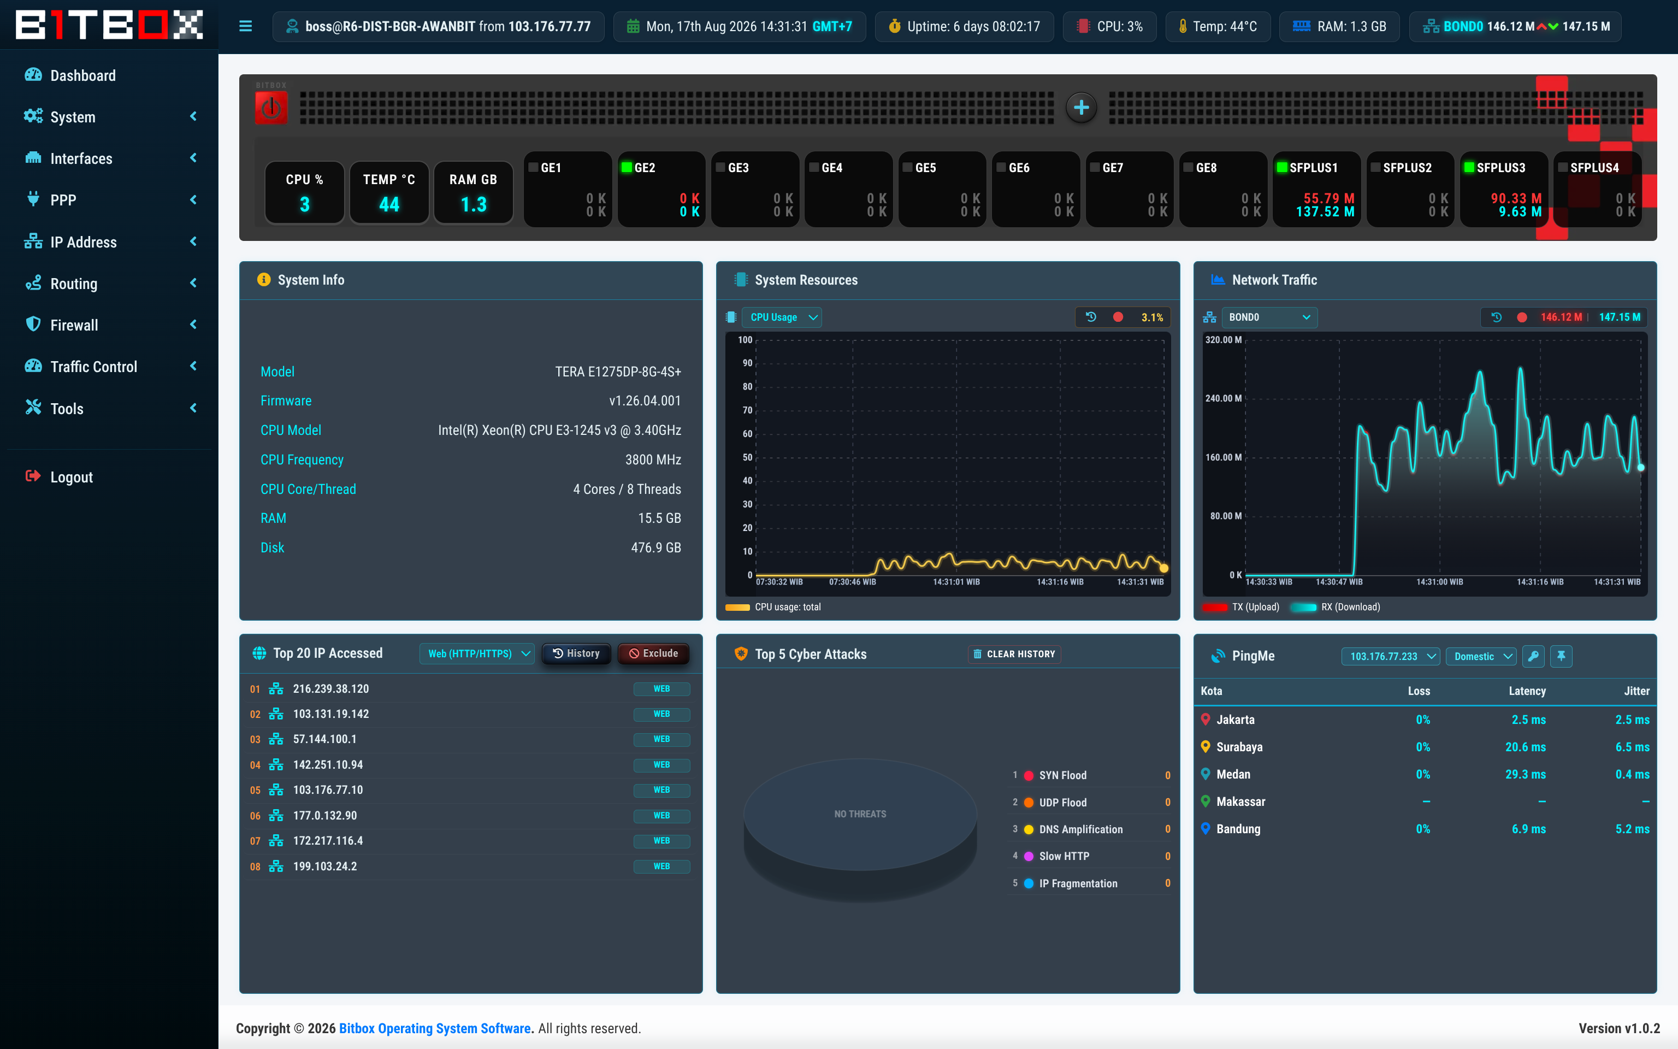Click the UDP Flood orange color dot

[1029, 803]
